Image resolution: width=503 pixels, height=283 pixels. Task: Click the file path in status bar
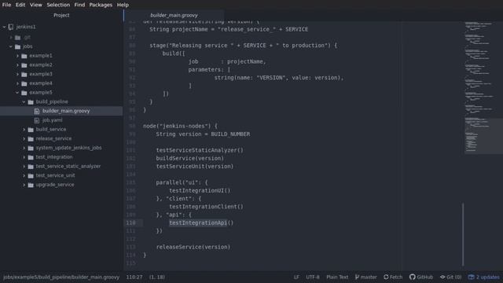[61, 277]
